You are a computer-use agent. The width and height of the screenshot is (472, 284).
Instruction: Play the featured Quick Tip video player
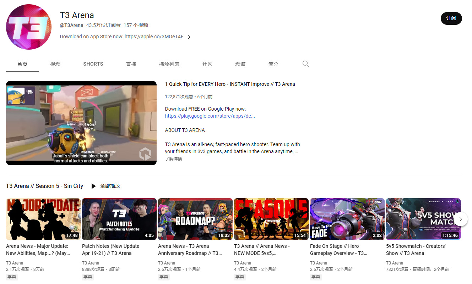click(x=81, y=123)
